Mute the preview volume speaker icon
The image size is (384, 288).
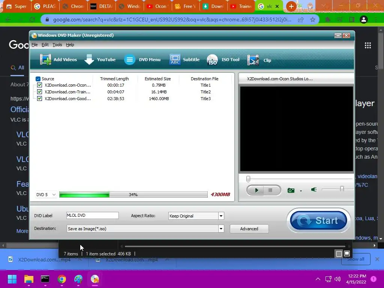(x=314, y=189)
